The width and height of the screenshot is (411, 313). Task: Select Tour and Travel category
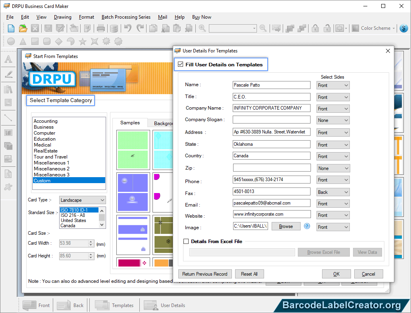pos(50,157)
